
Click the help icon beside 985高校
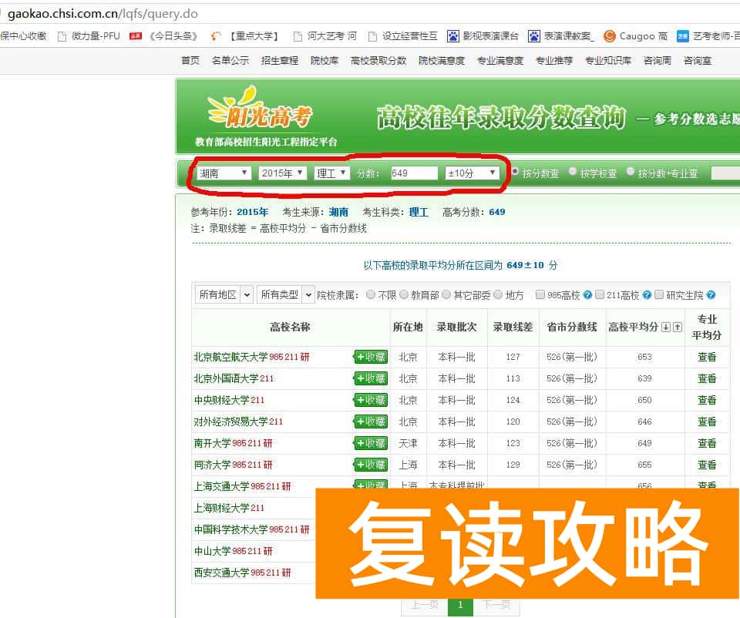coord(587,295)
